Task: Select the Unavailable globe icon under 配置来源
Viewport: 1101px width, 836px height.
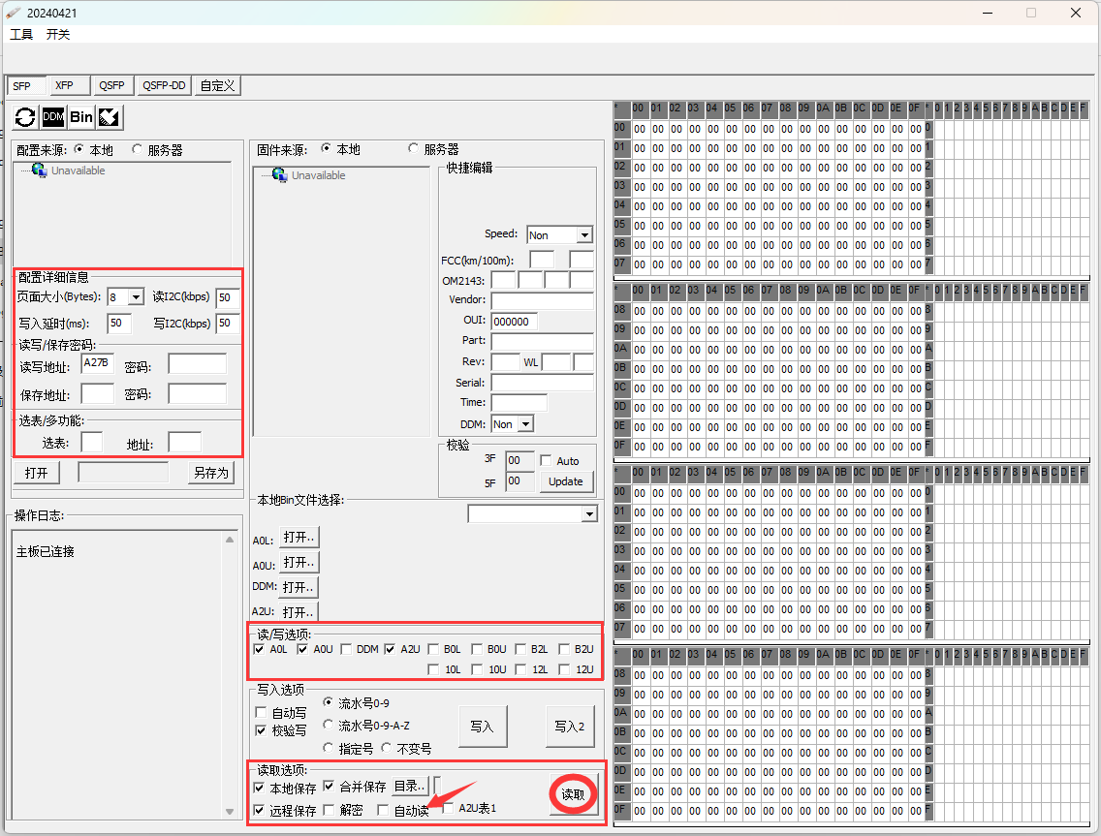Action: pos(39,170)
